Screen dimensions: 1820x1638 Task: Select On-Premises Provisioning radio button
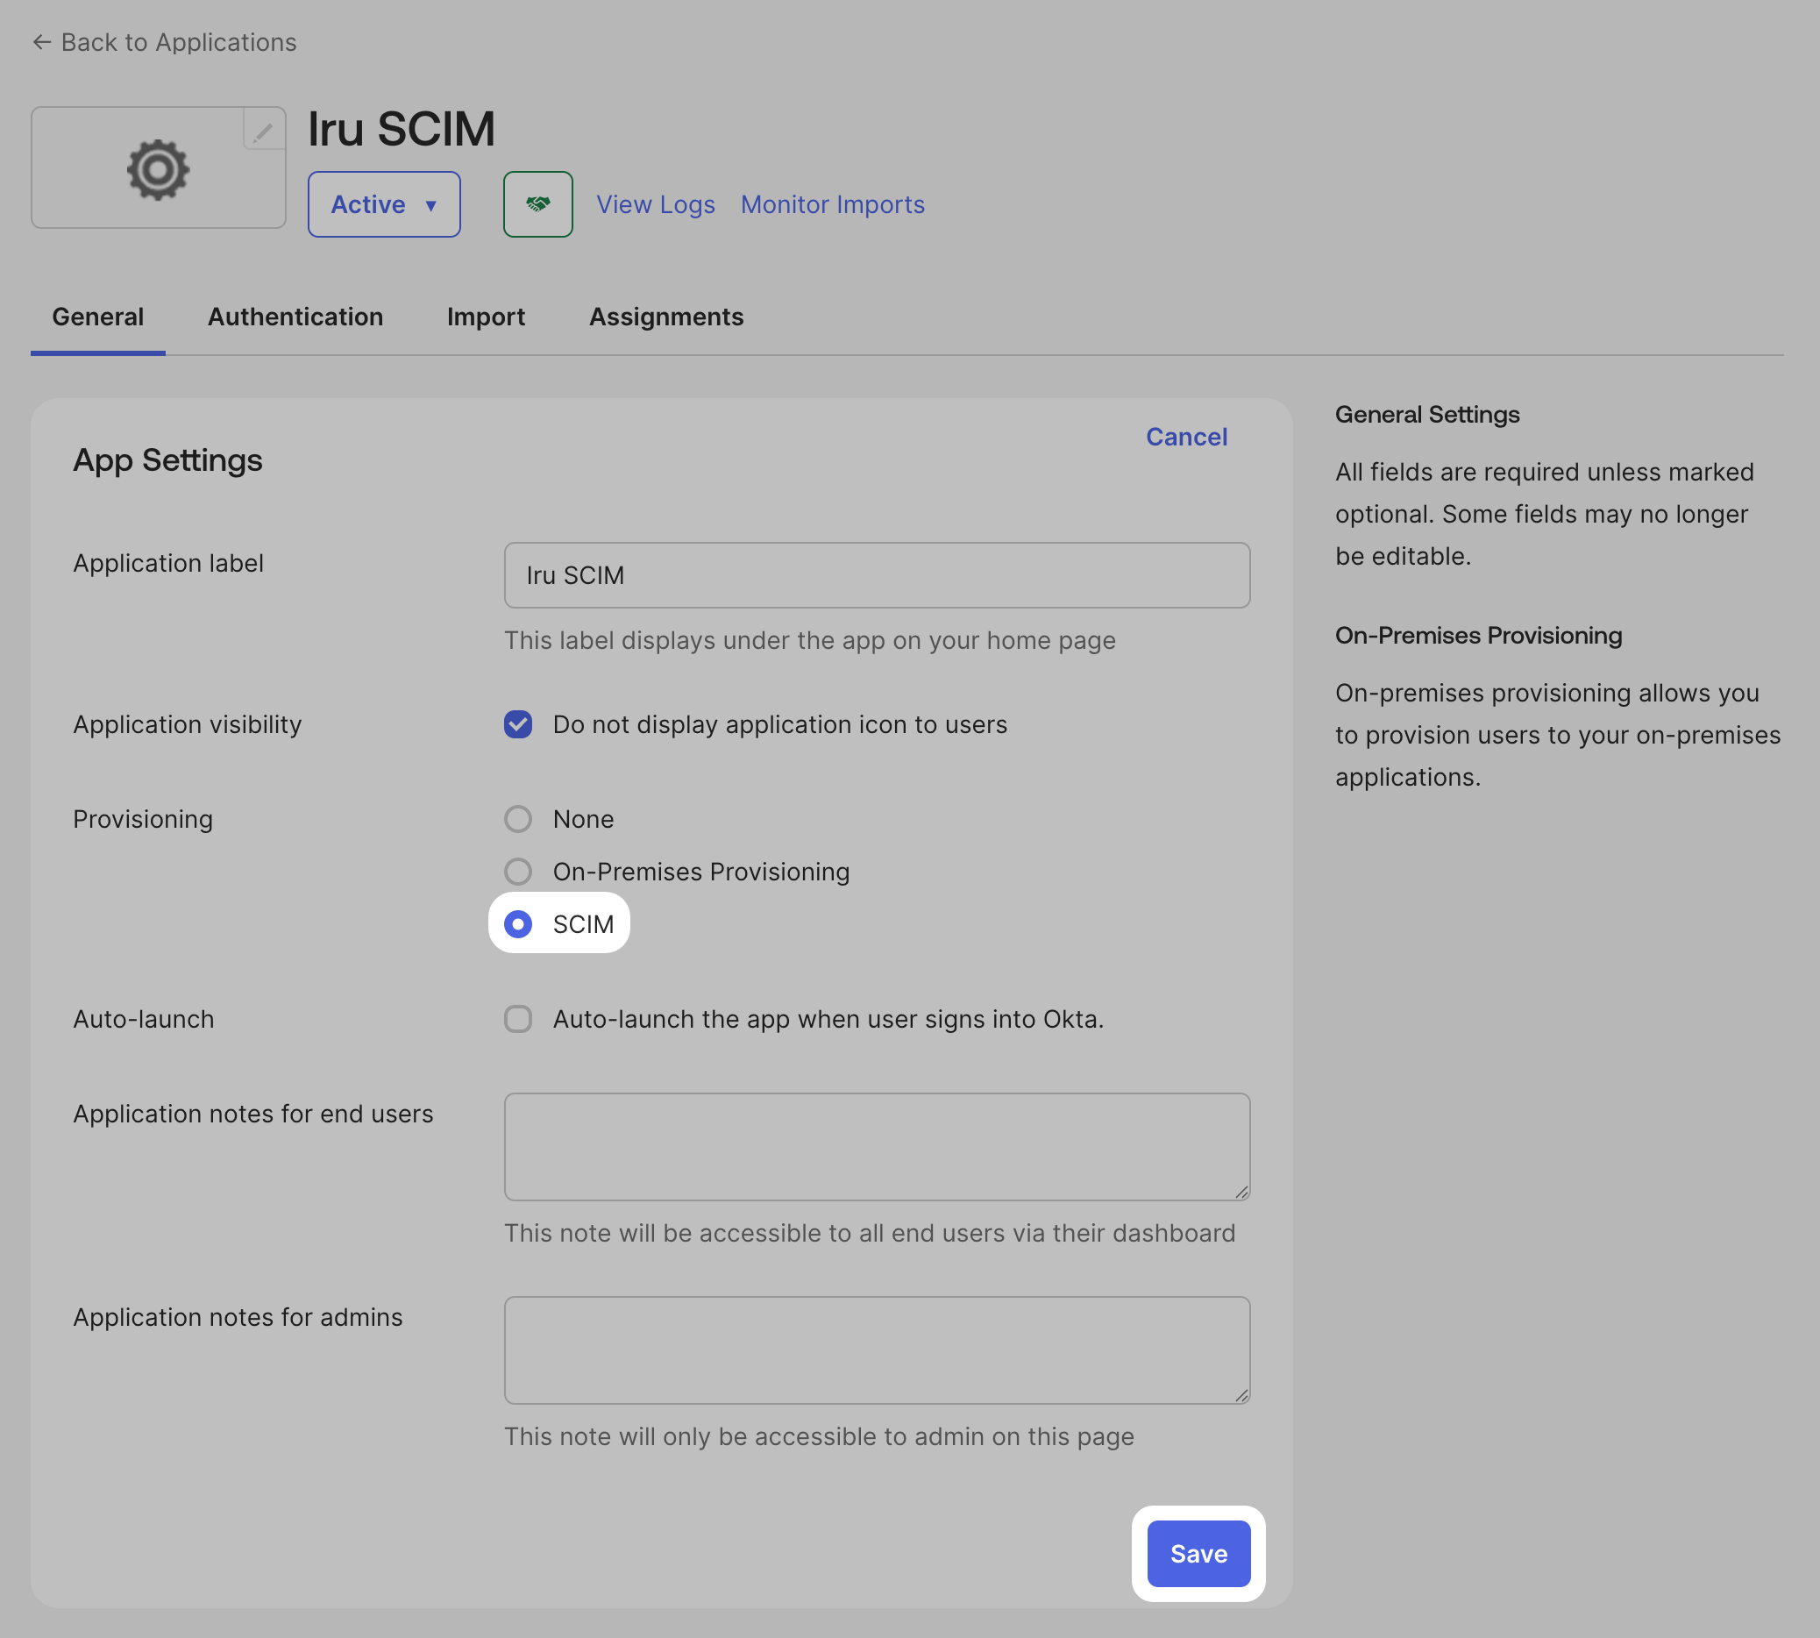[x=518, y=872]
